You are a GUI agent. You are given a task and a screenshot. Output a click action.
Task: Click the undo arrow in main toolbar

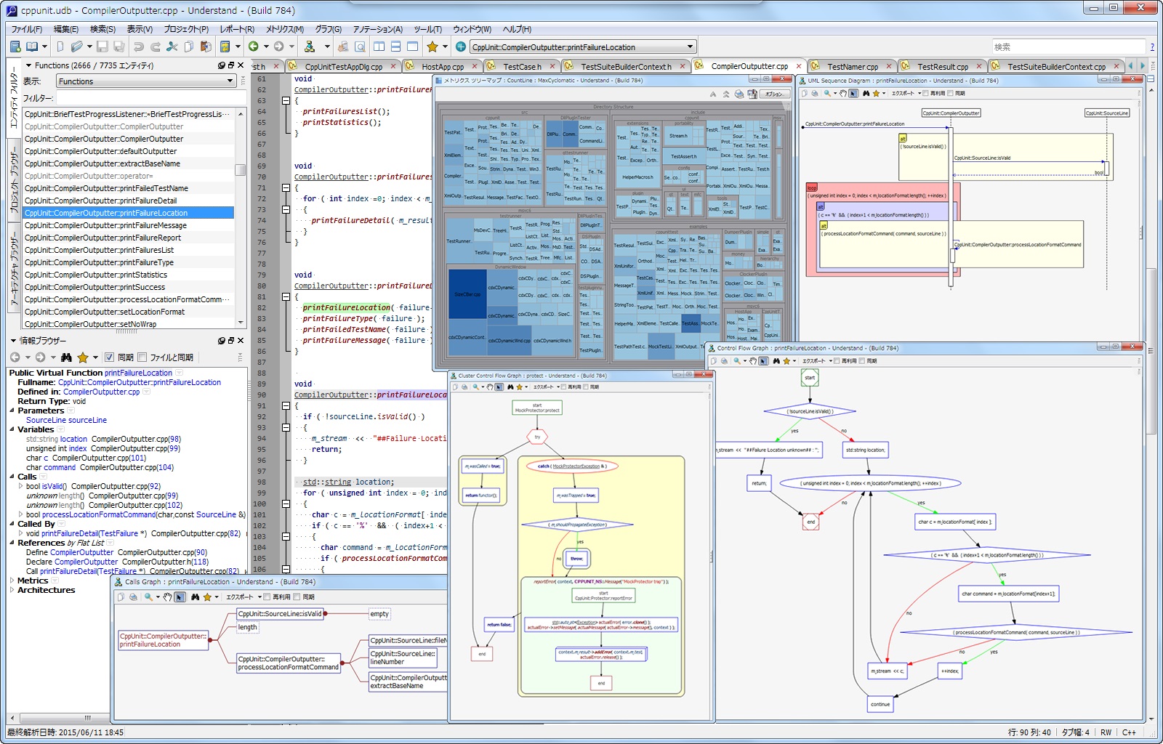(x=138, y=46)
